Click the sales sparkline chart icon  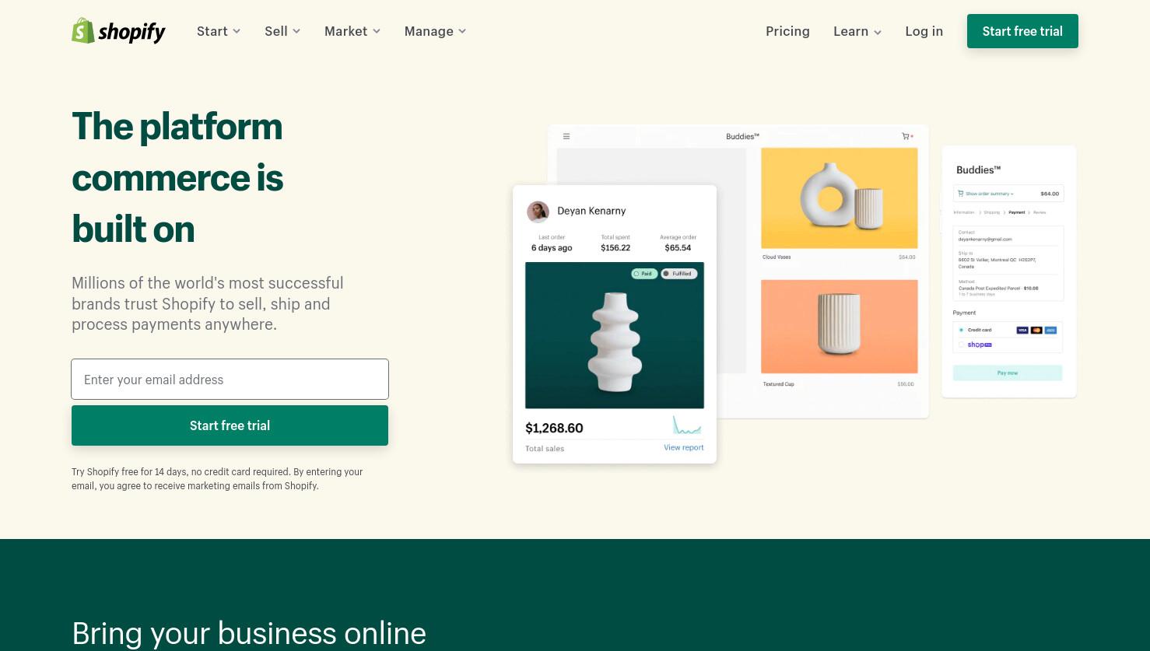[x=687, y=425]
